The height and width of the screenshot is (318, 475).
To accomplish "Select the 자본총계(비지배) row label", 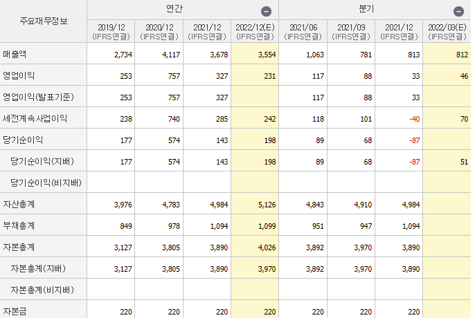I will pyautogui.click(x=42, y=290).
